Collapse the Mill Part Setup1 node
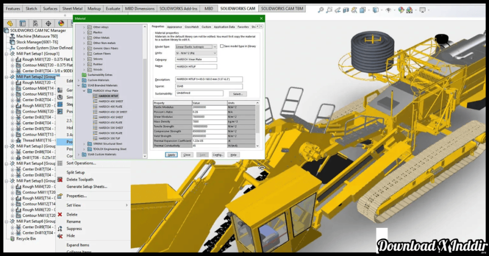This screenshot has width=489, height=256. pyautogui.click(x=6, y=53)
